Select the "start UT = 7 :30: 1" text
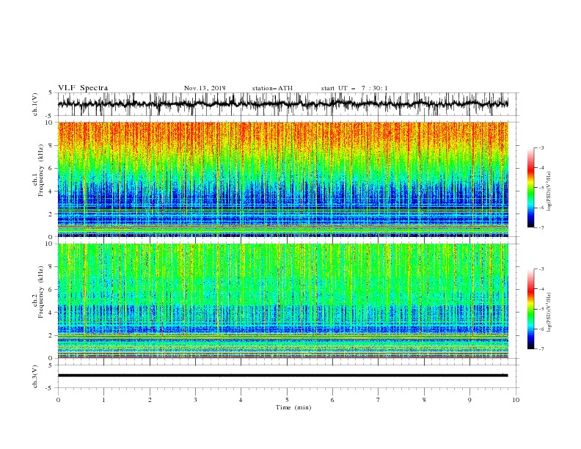Viewport: 581px width, 449px height. coord(354,88)
